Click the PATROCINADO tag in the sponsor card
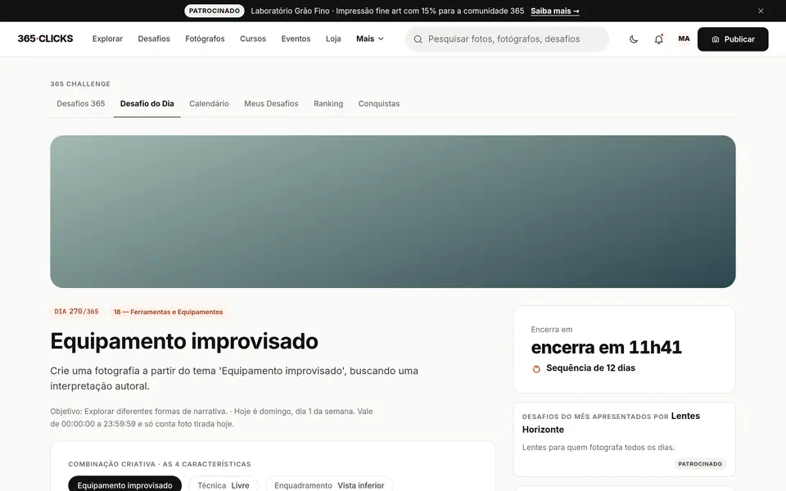The image size is (786, 491). [700, 464]
